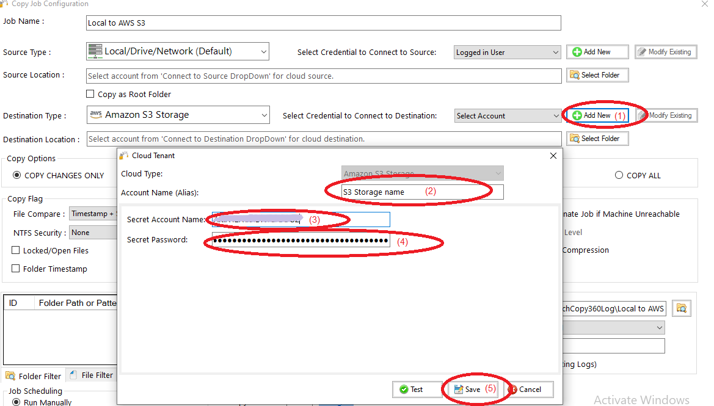Image resolution: width=714 pixels, height=406 pixels.
Task: Click Modify Existing for source credential
Action: tap(666, 52)
